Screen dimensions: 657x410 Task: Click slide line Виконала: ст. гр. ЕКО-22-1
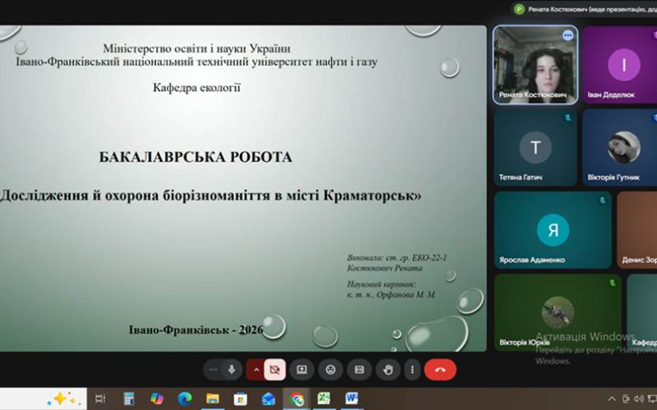pos(397,257)
